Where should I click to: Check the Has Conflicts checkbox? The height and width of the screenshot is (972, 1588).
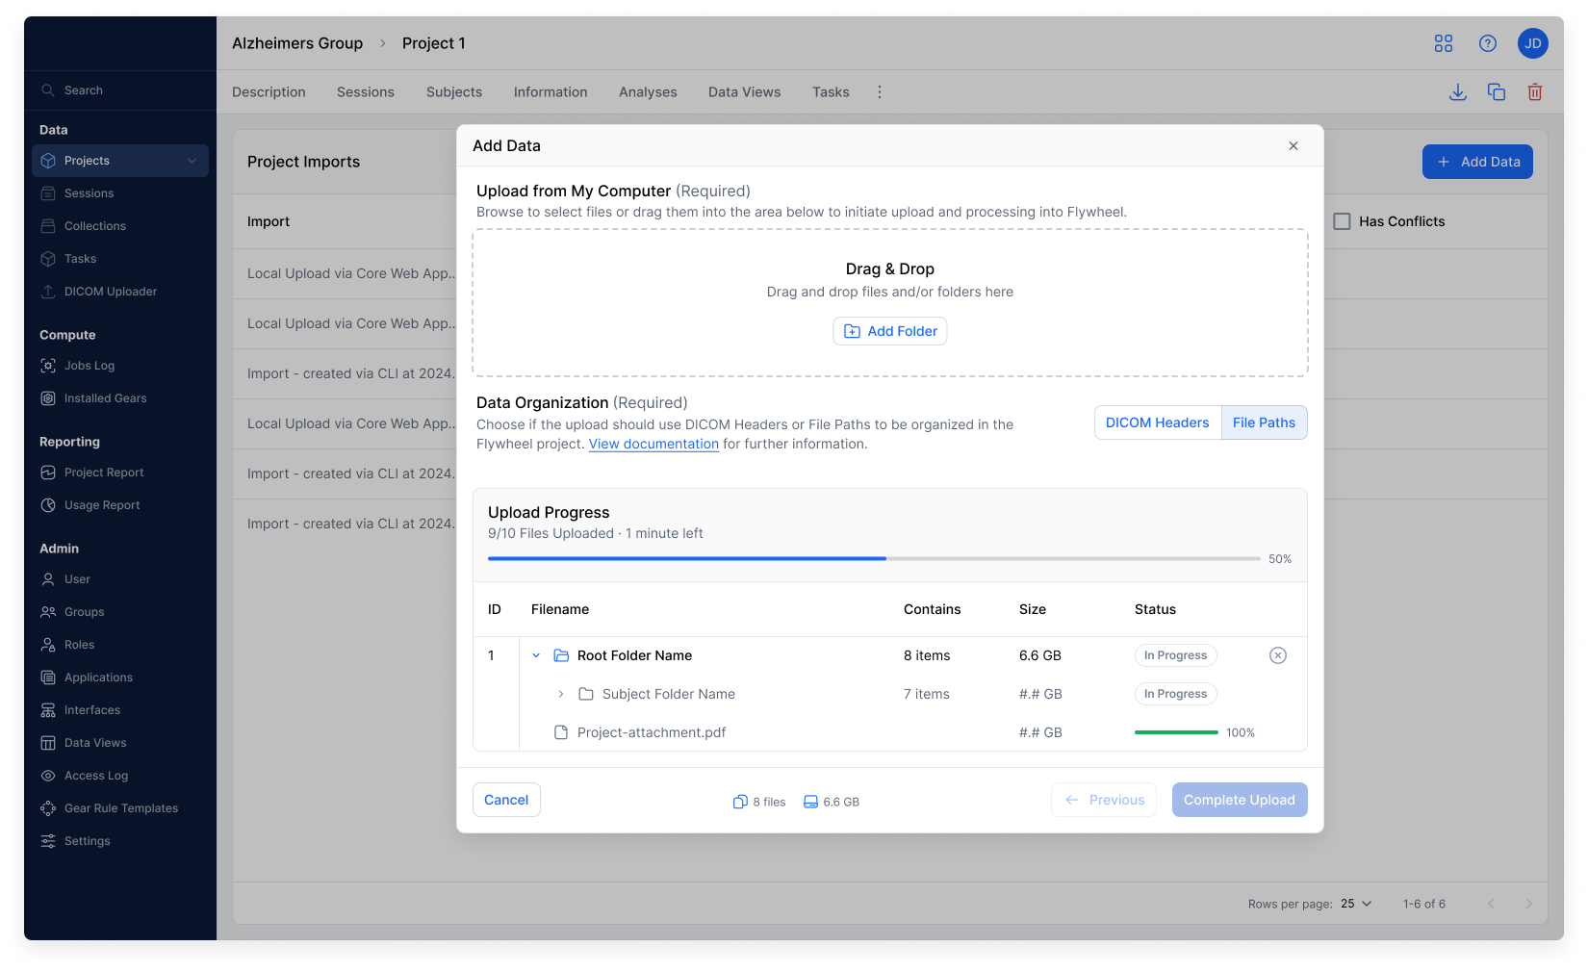pyautogui.click(x=1342, y=221)
